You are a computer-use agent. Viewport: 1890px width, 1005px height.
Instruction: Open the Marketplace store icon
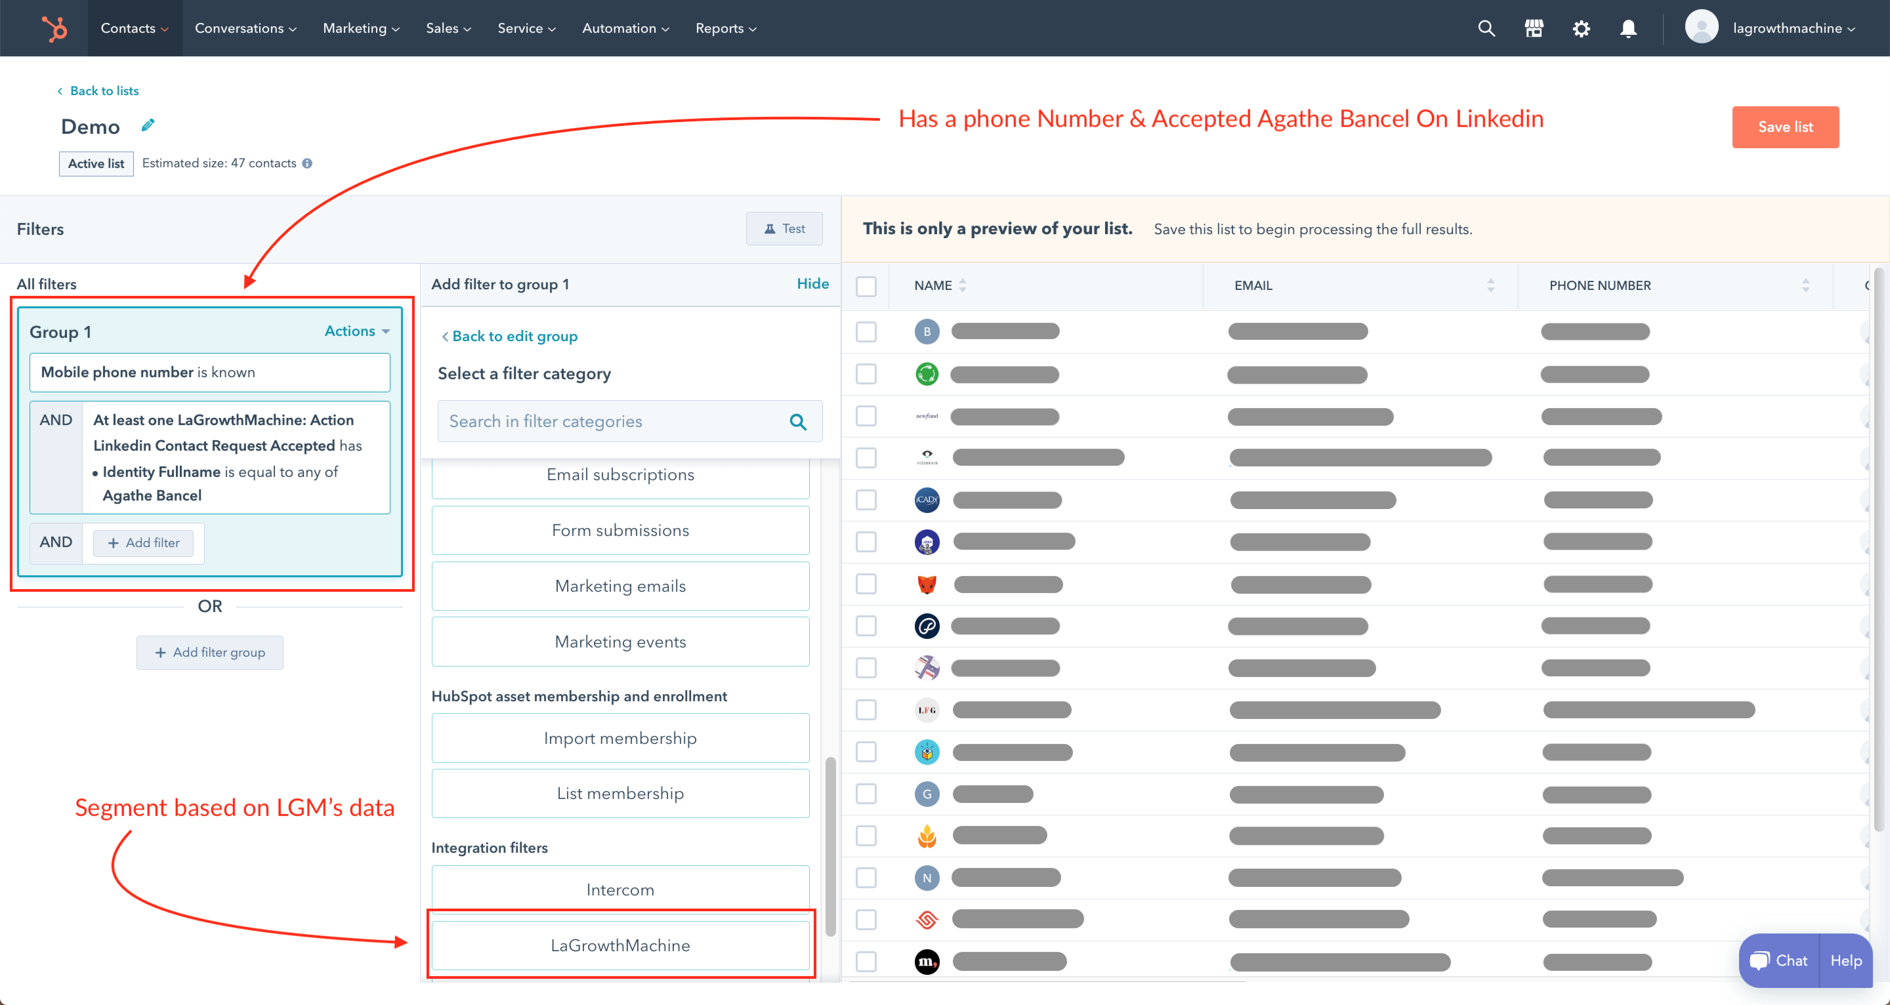(1534, 29)
